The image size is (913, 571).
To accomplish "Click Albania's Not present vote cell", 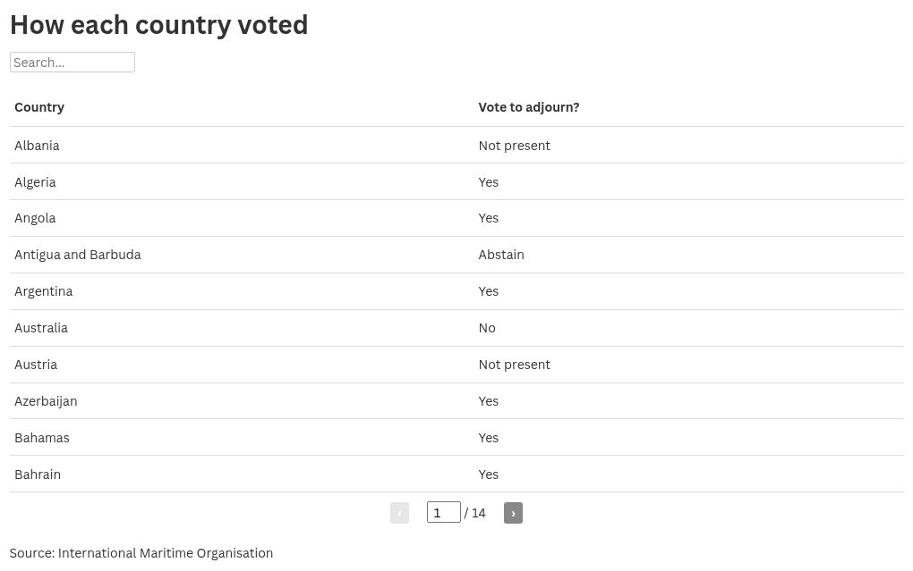I will pyautogui.click(x=514, y=146).
